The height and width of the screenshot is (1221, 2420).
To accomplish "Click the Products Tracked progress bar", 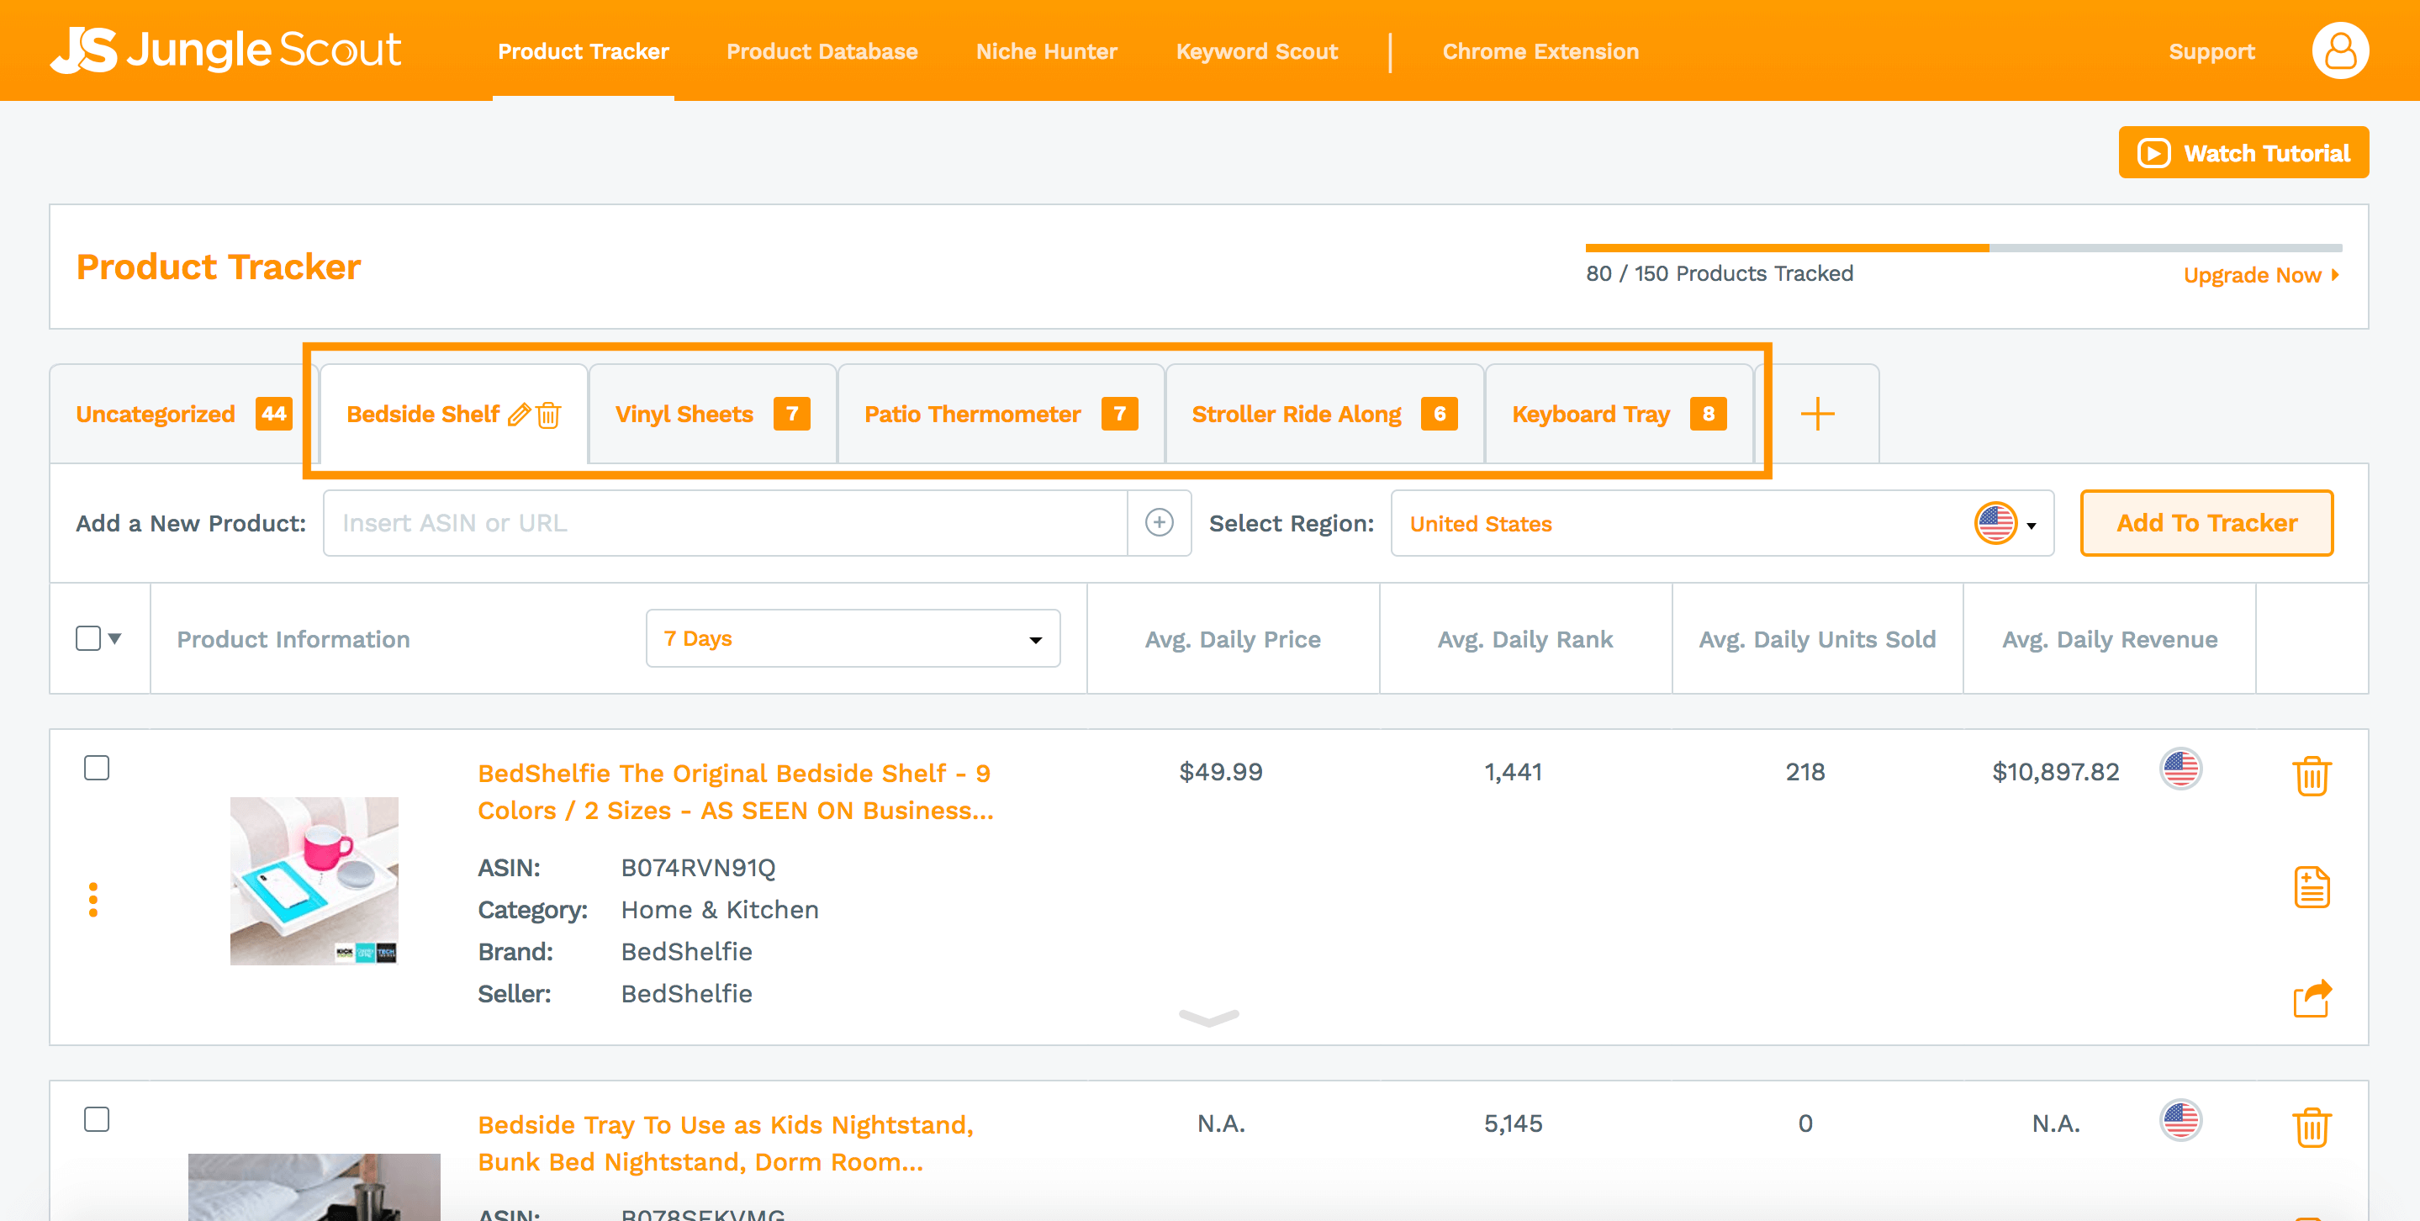I will [1963, 248].
